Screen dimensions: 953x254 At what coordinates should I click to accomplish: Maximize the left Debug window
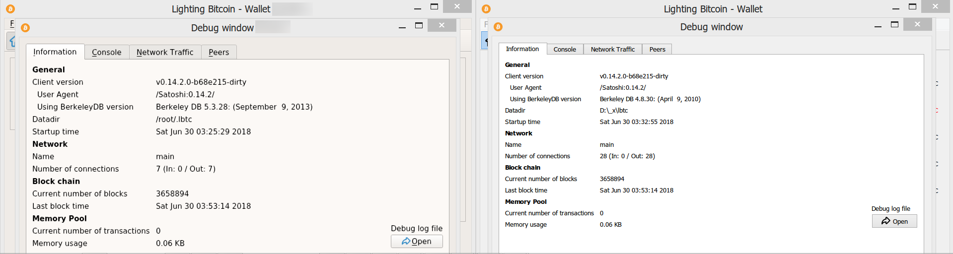[419, 25]
